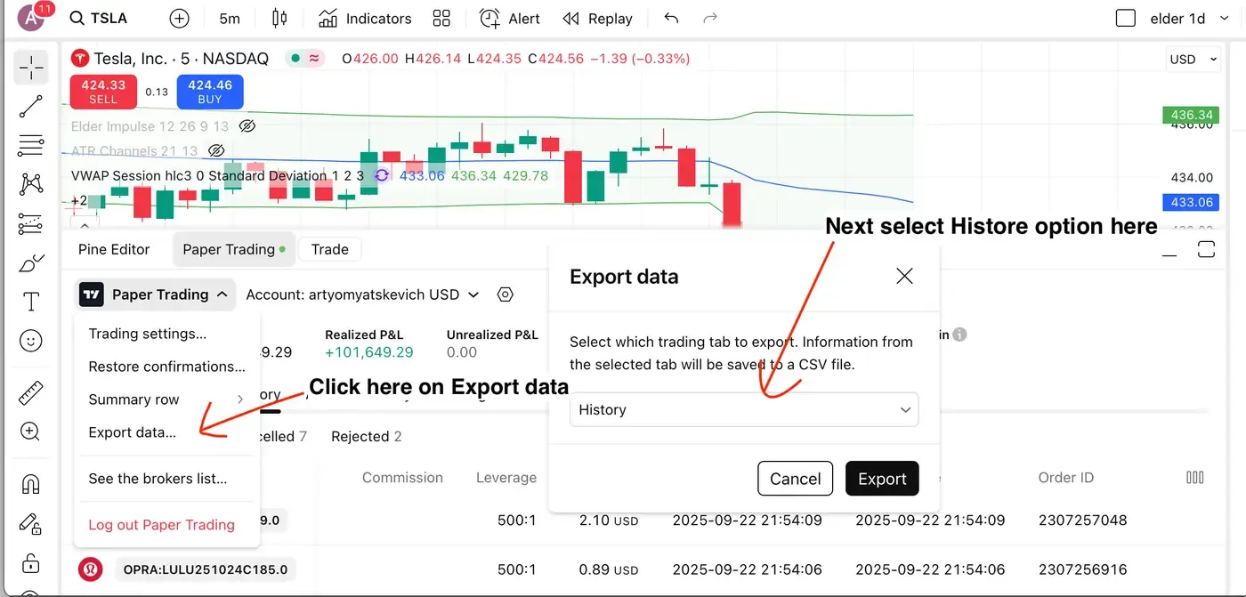Toggle ATR Channels indicator visibility

click(x=215, y=151)
